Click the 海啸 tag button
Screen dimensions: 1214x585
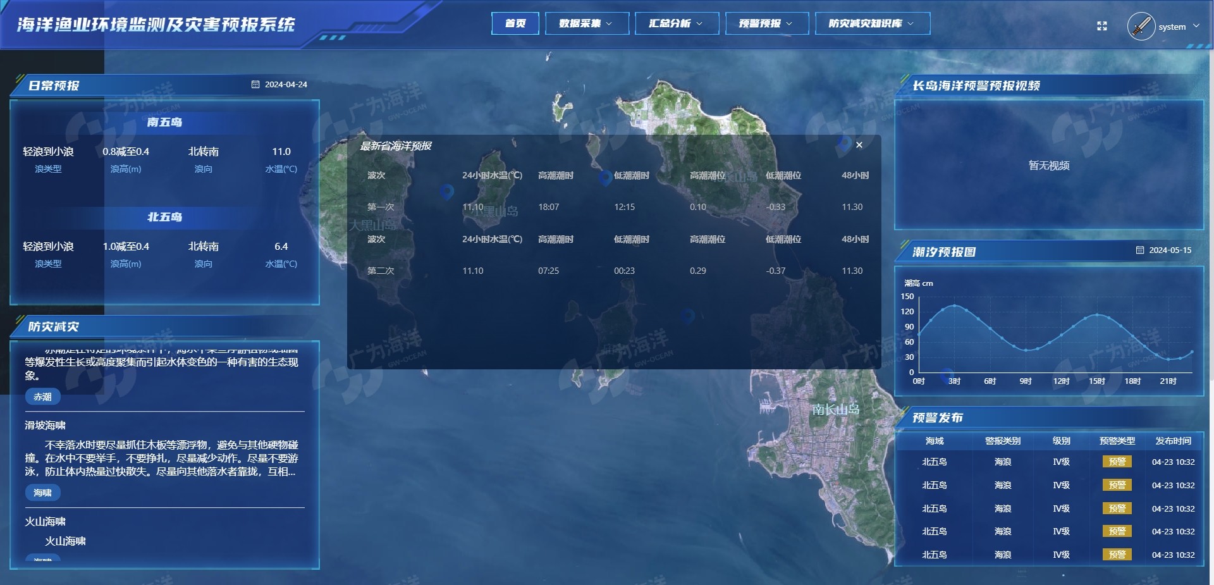pos(42,493)
